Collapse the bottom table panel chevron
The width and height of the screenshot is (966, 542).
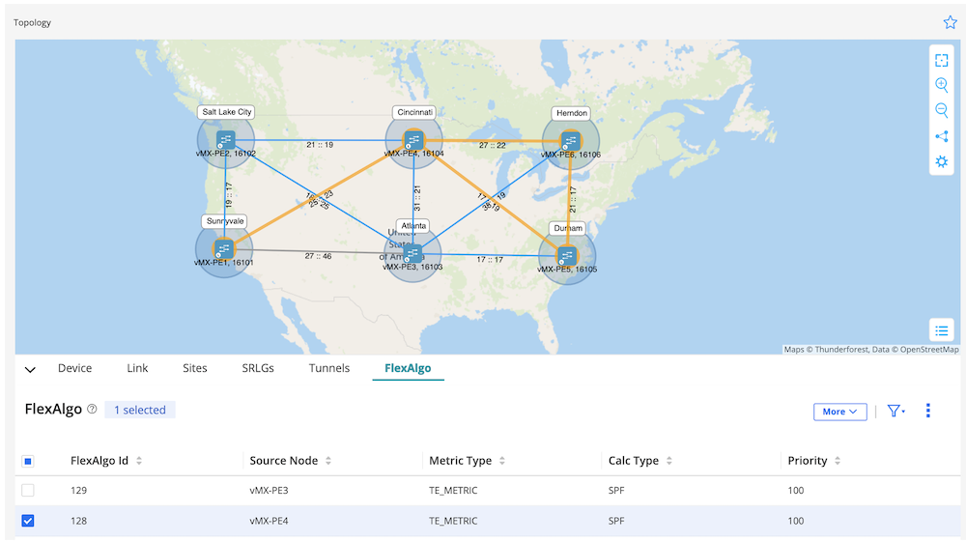point(30,369)
